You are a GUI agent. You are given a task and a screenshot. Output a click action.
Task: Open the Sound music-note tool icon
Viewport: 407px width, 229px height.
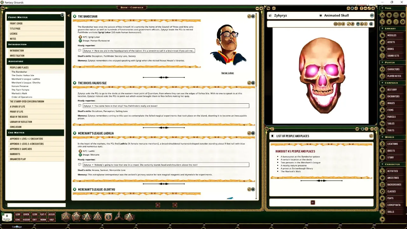(x=396, y=22)
